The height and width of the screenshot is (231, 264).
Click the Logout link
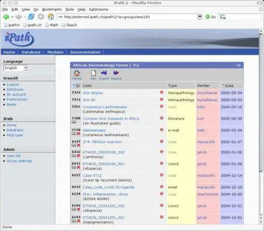[13, 84]
